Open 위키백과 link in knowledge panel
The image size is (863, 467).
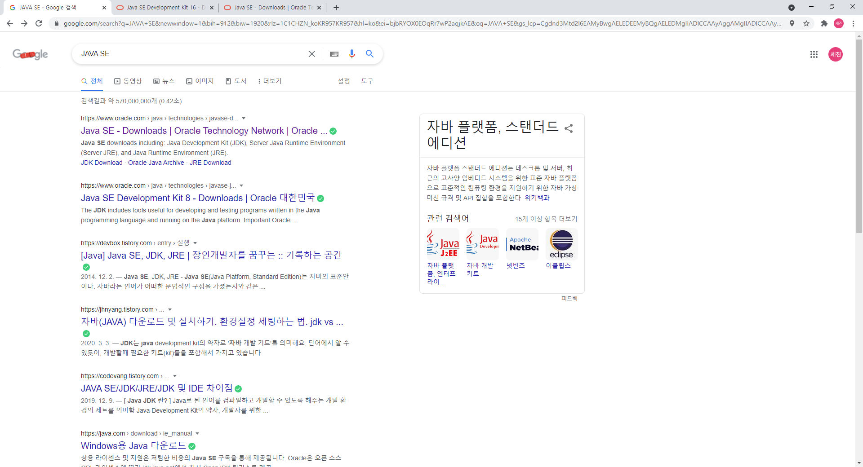(x=537, y=198)
